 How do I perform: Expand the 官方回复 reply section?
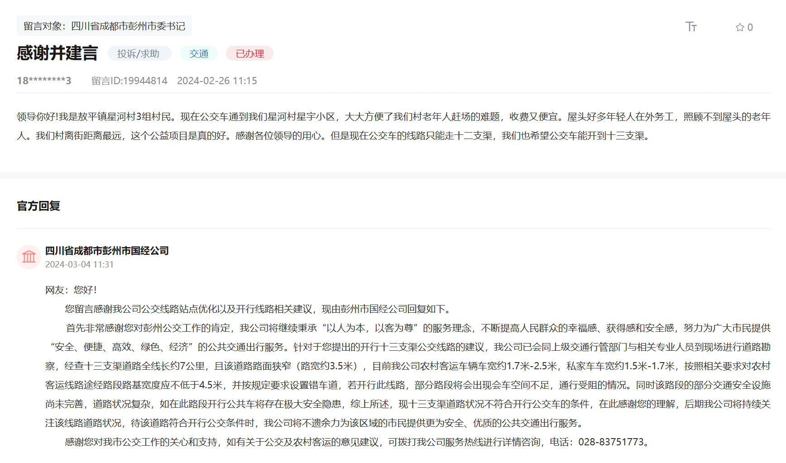click(39, 206)
